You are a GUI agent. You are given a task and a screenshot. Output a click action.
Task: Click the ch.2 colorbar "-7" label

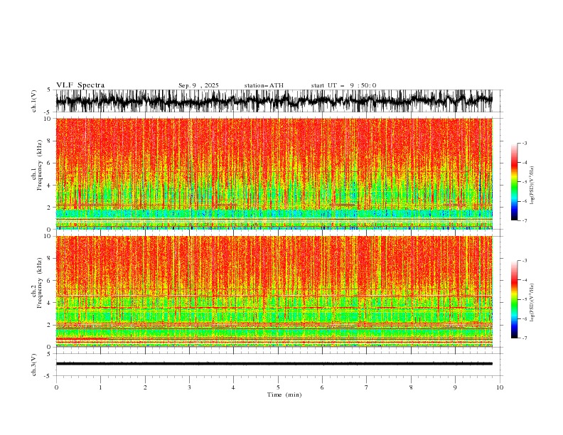tap(525, 338)
